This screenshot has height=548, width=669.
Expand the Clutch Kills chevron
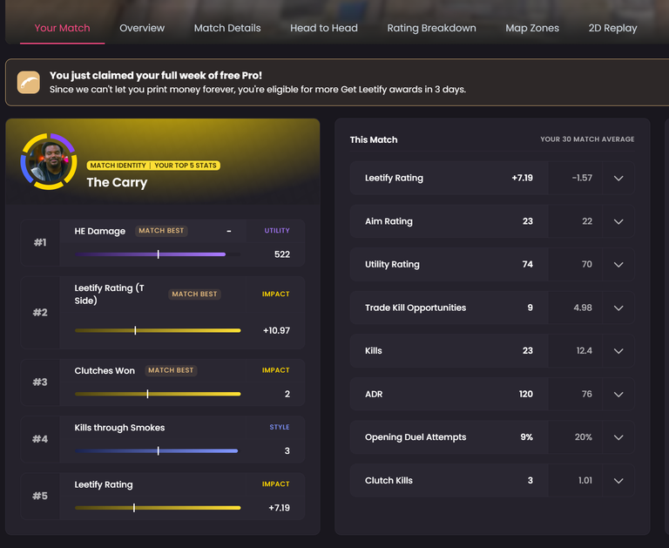tap(618, 480)
